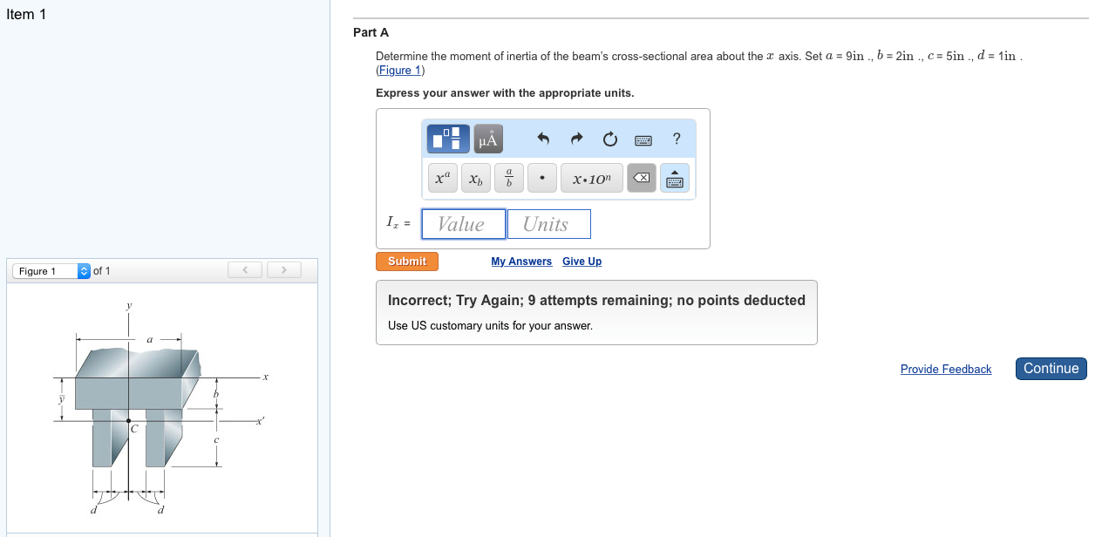Click inside the Value input field
Image resolution: width=1102 pixels, height=537 pixels.
[x=463, y=224]
